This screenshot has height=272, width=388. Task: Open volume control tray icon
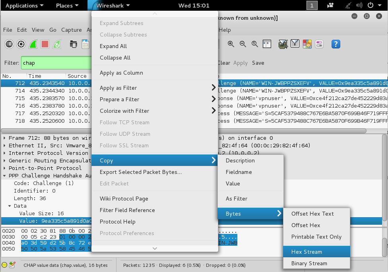(x=359, y=5)
